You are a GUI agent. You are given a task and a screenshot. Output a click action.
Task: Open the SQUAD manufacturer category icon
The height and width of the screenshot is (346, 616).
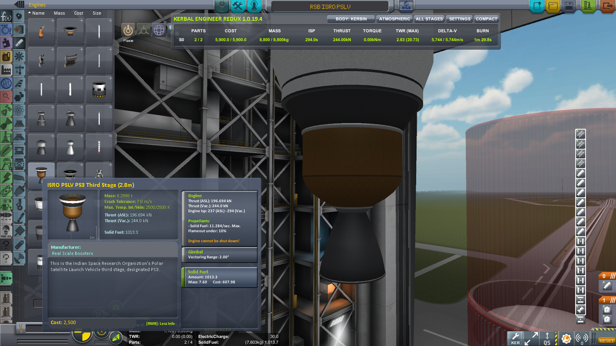[6, 231]
